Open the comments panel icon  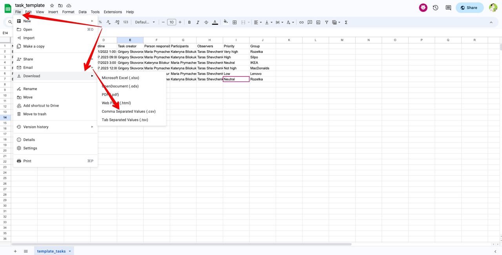click(448, 7)
